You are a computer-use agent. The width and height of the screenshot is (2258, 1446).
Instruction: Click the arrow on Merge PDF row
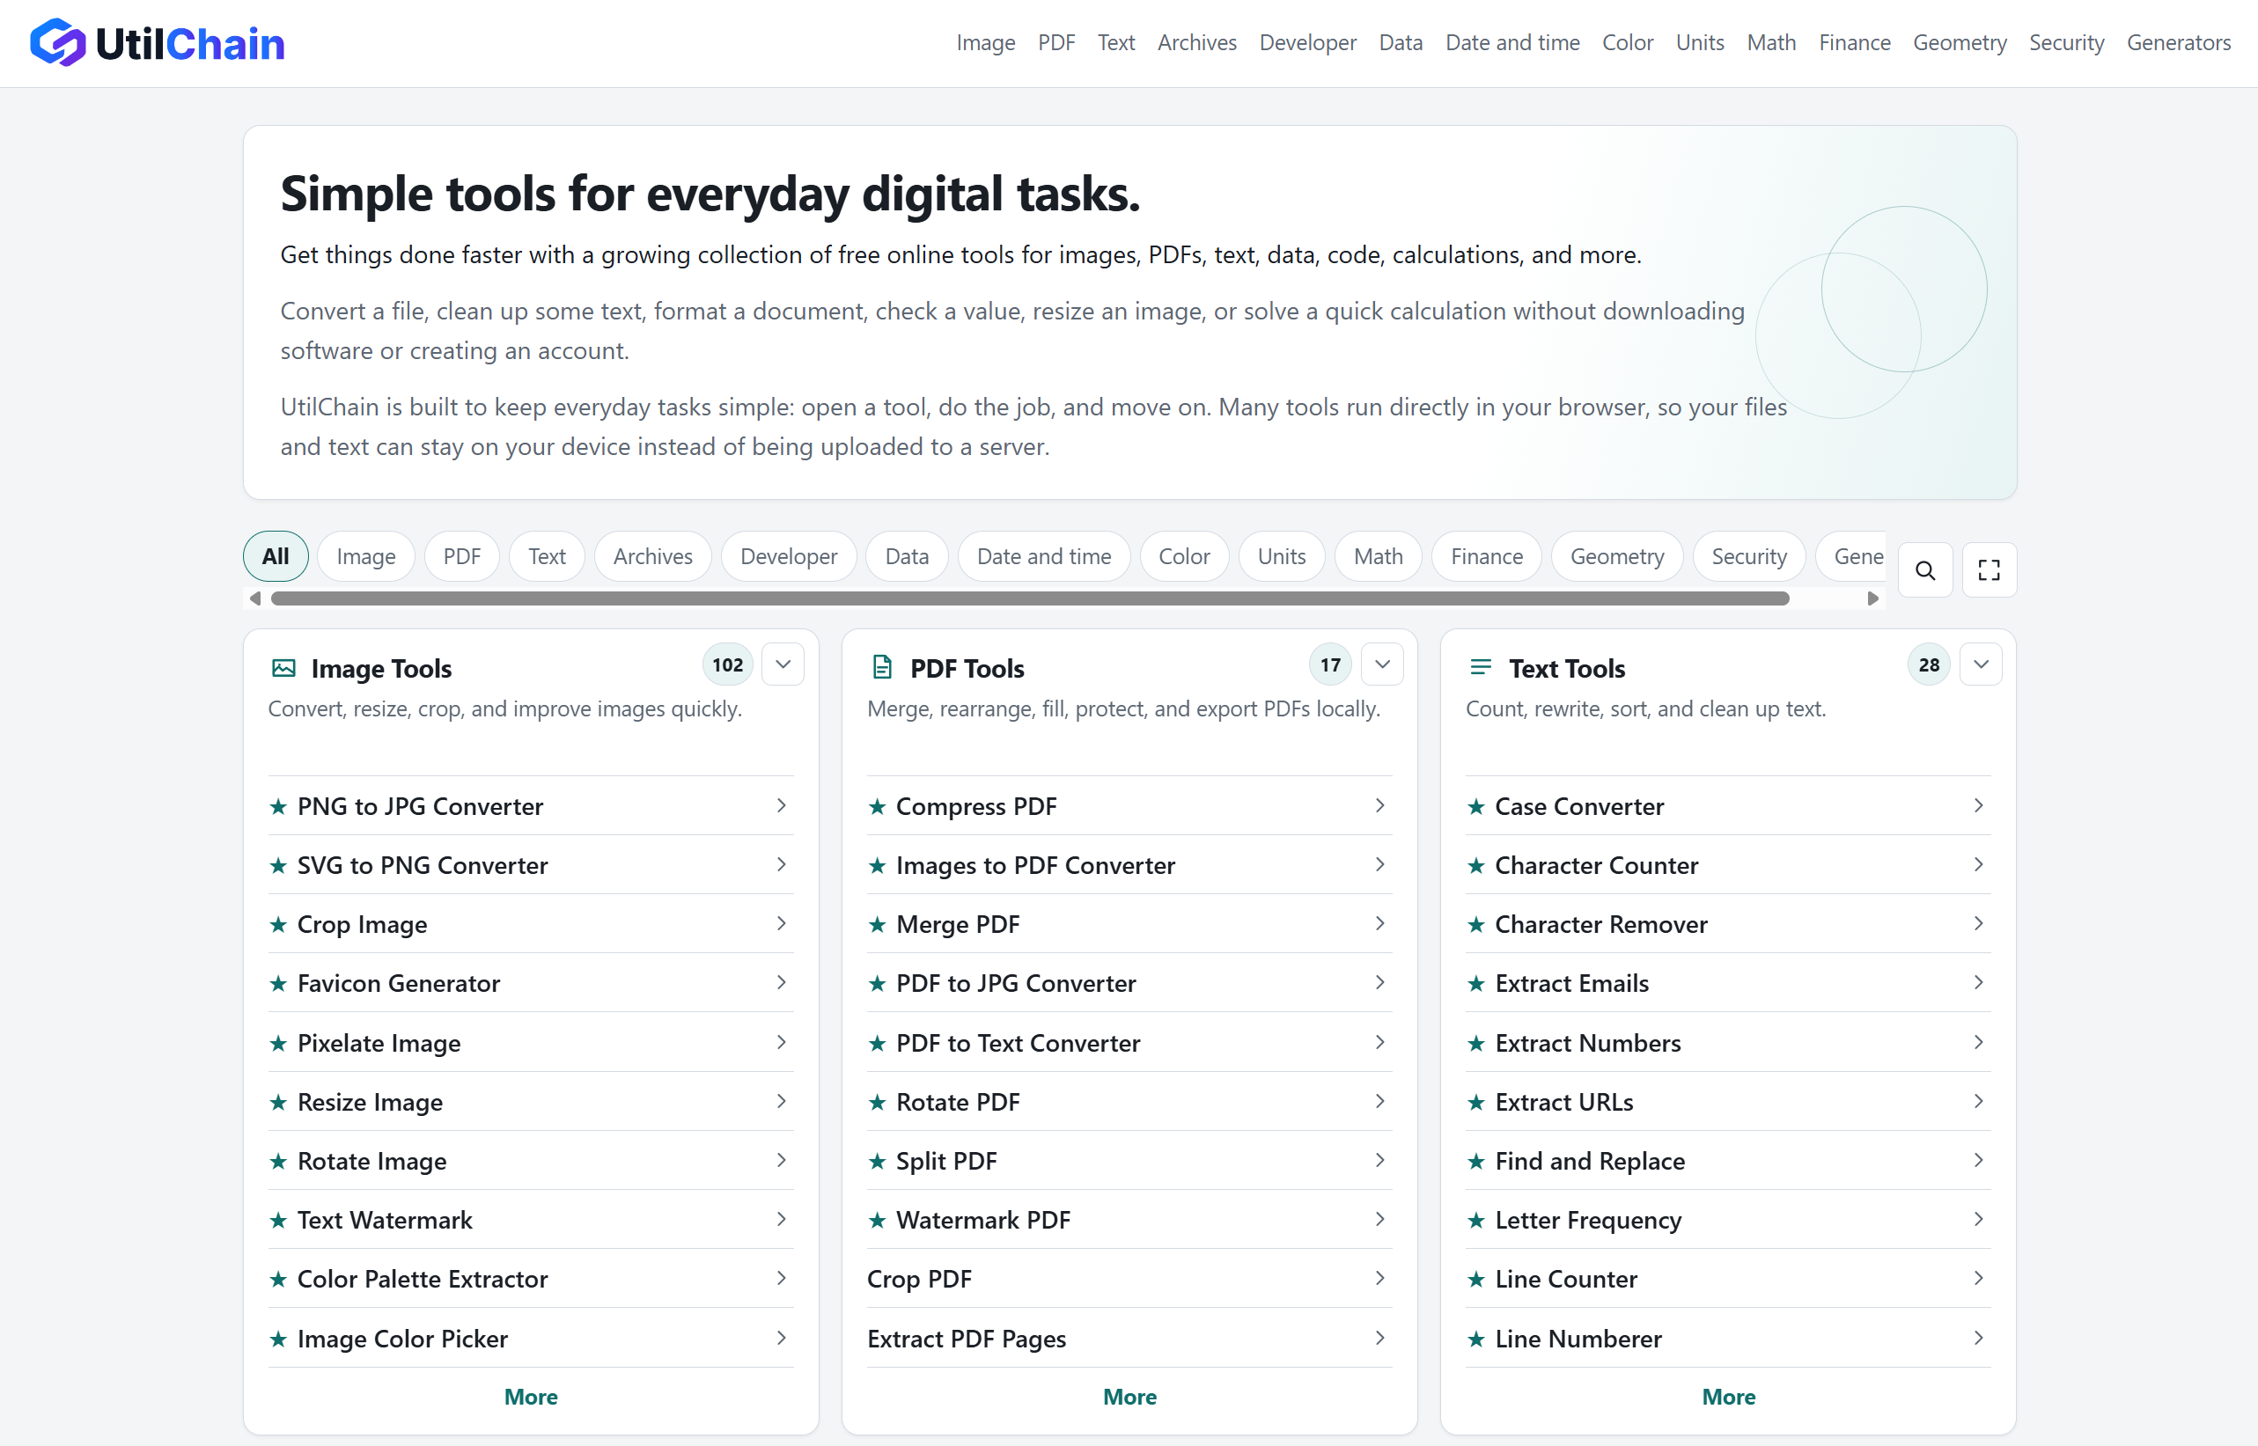pyautogui.click(x=1379, y=924)
